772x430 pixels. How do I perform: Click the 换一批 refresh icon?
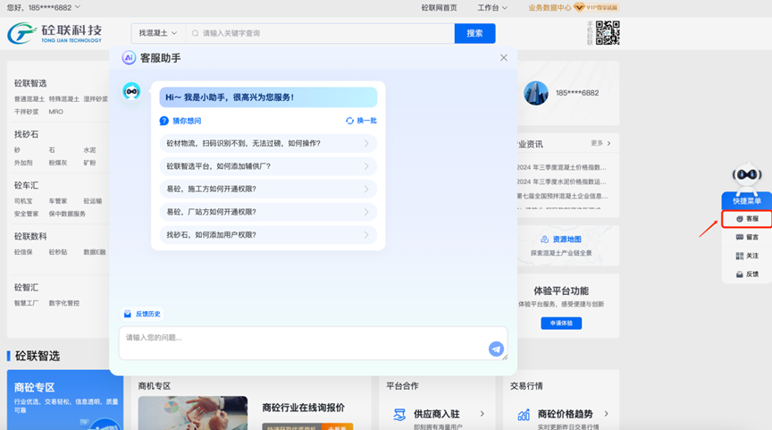(x=350, y=121)
